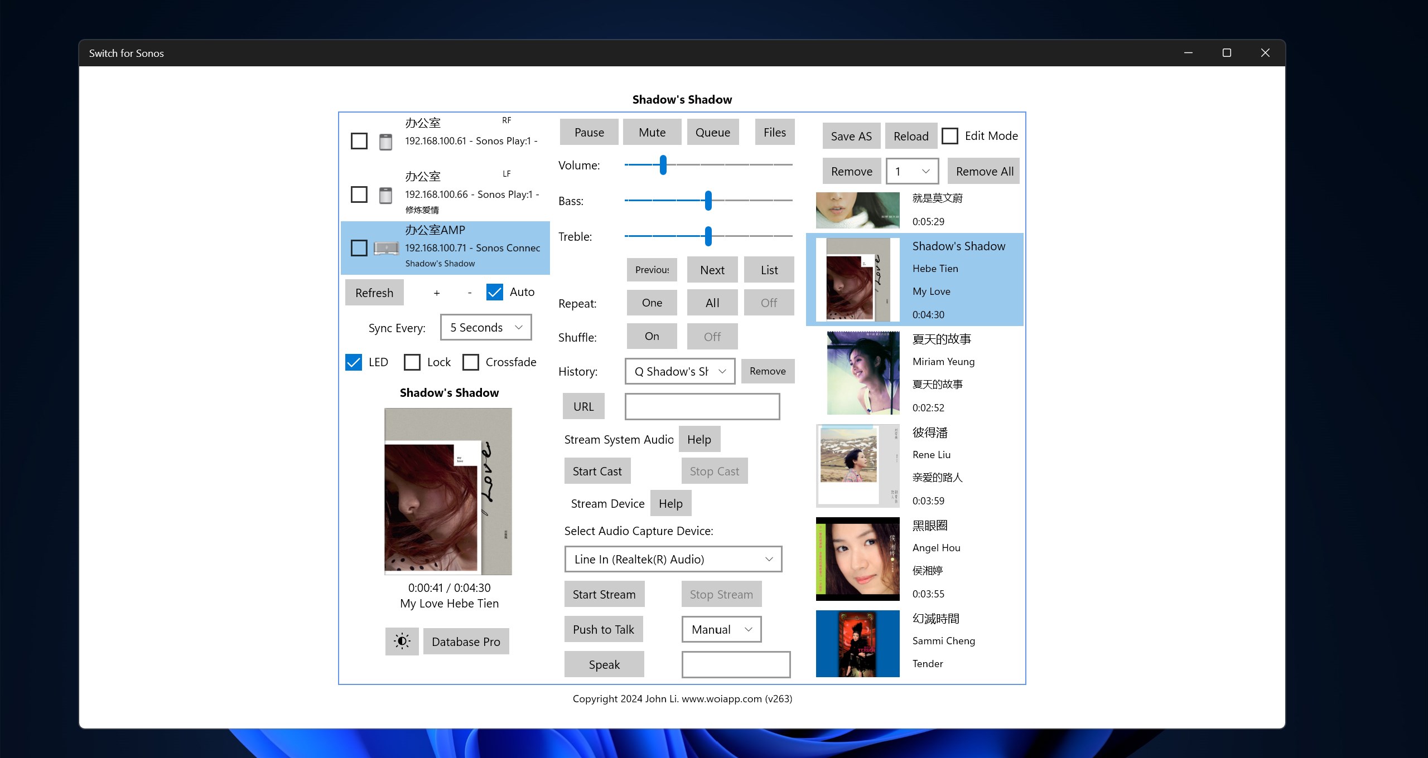
Task: Click the URL text input field
Action: (x=702, y=406)
